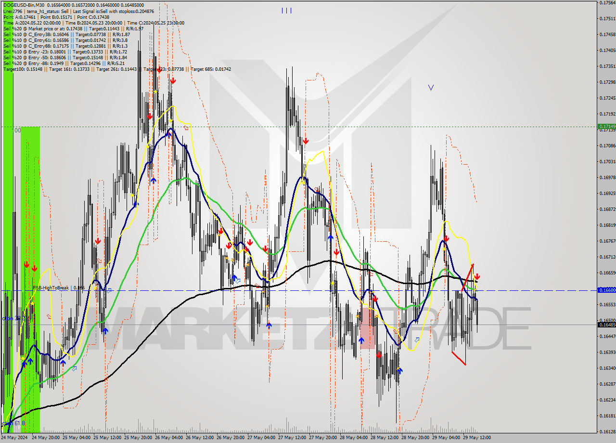Click the '24 May 2024' time axis label
The image size is (616, 443).
15,438
